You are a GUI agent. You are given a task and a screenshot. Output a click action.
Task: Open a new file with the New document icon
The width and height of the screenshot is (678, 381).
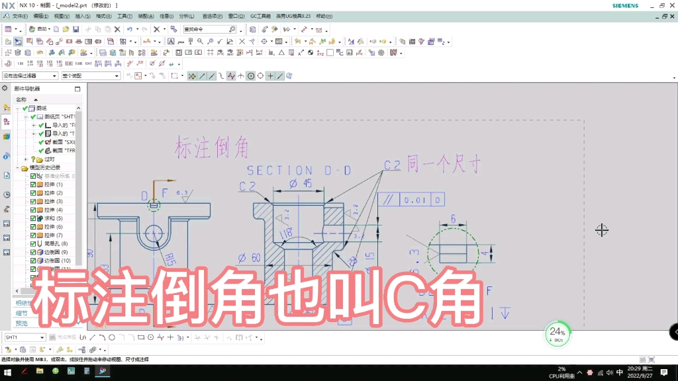(x=57, y=29)
